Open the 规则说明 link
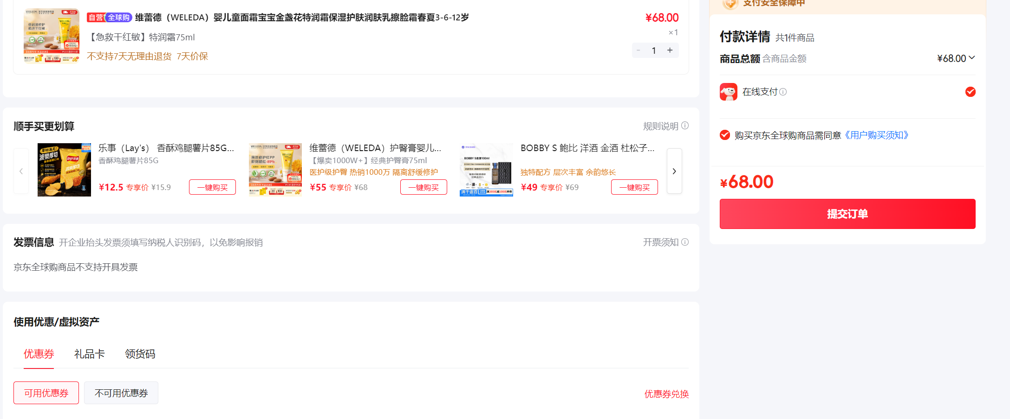This screenshot has height=419, width=1010. 660,126
